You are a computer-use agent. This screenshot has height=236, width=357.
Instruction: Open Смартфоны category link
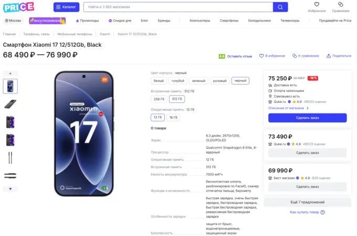click(229, 20)
